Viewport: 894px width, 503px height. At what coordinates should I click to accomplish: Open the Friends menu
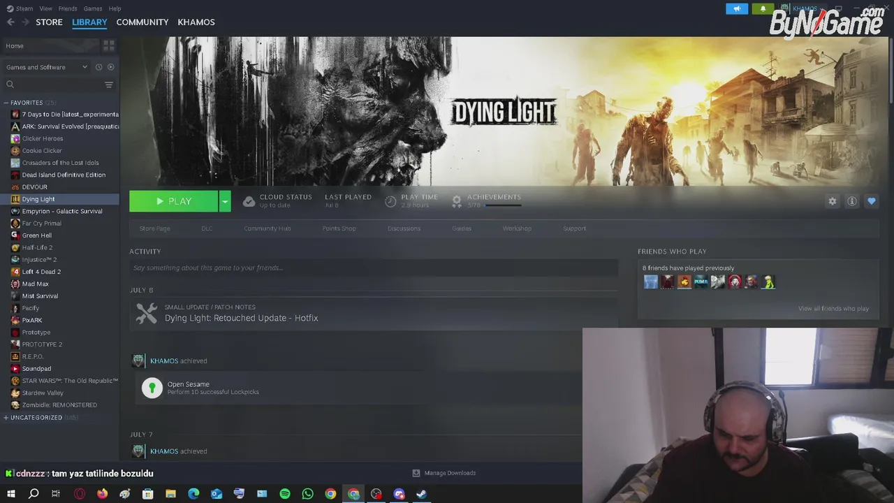68,8
